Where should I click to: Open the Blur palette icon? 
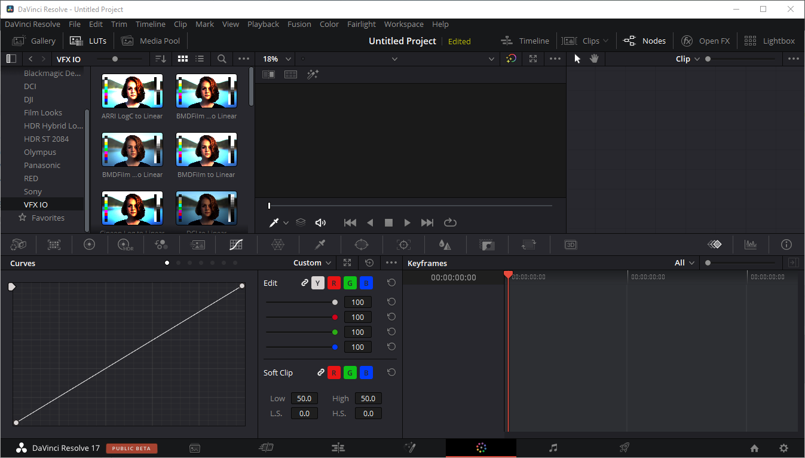445,245
